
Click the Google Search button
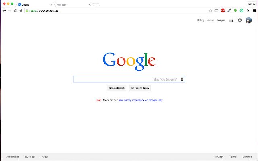coord(117,88)
